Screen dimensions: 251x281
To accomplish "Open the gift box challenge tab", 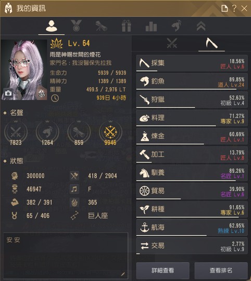I will (x=127, y=26).
